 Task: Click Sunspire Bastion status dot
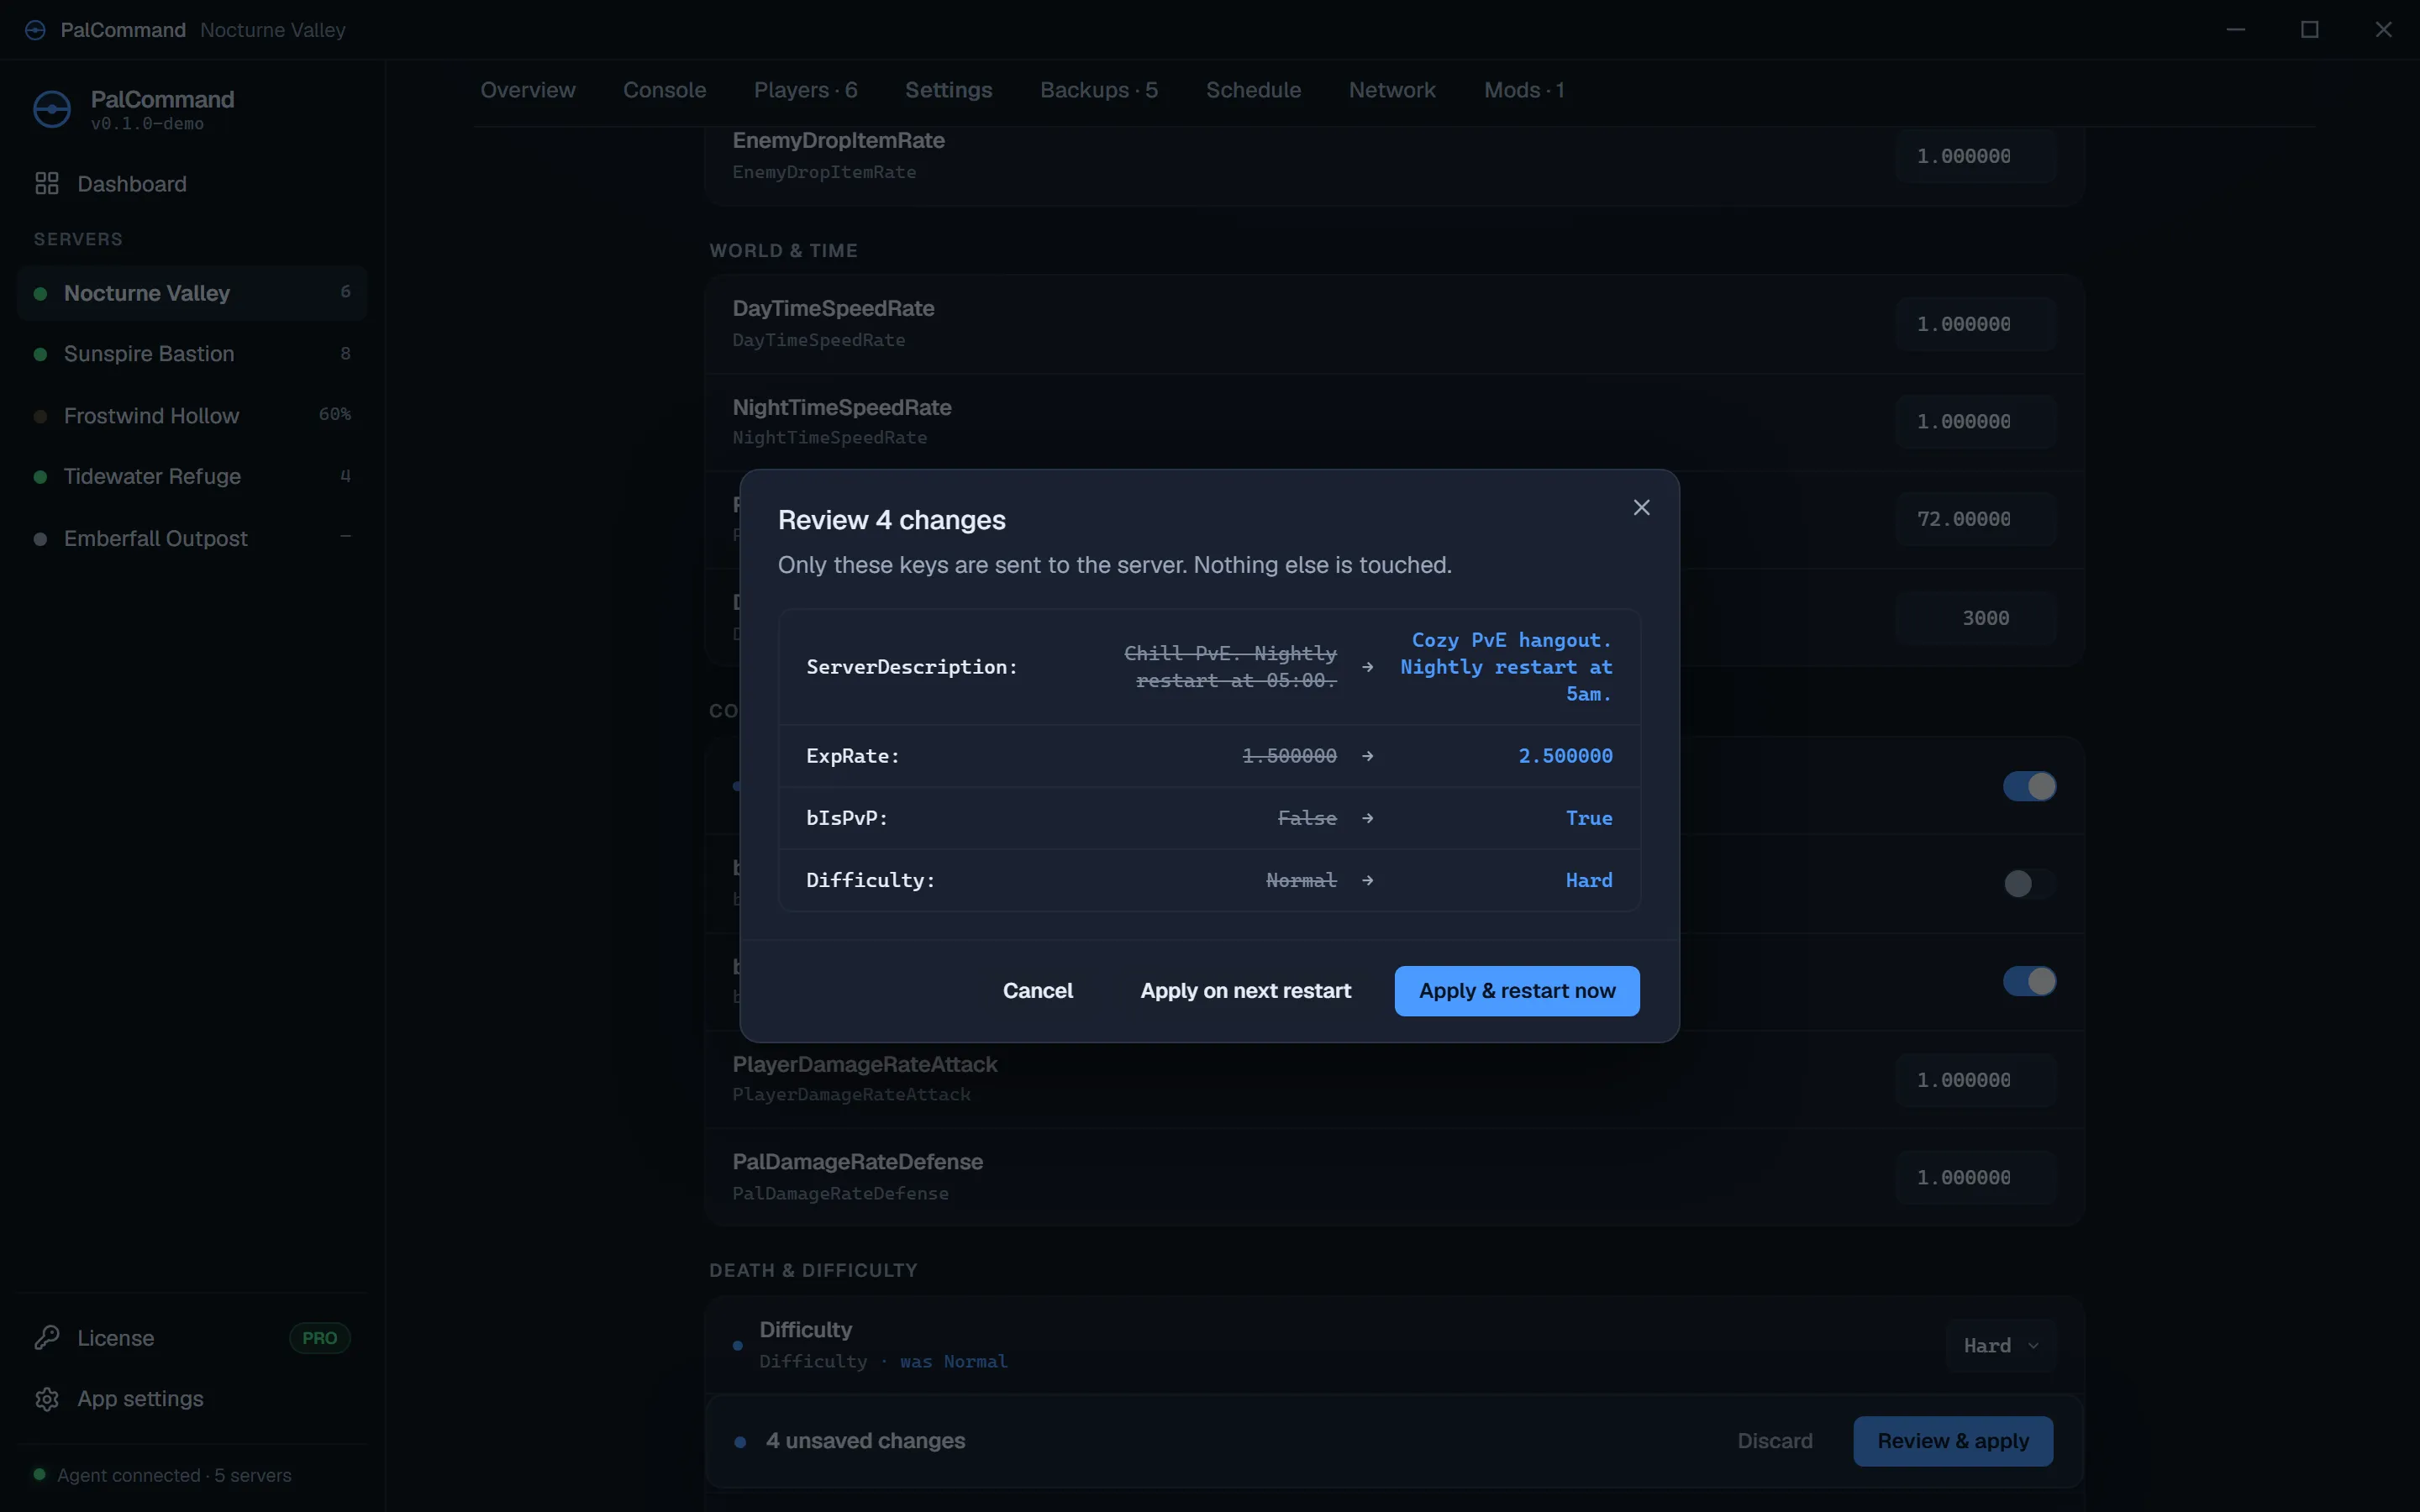(40, 355)
